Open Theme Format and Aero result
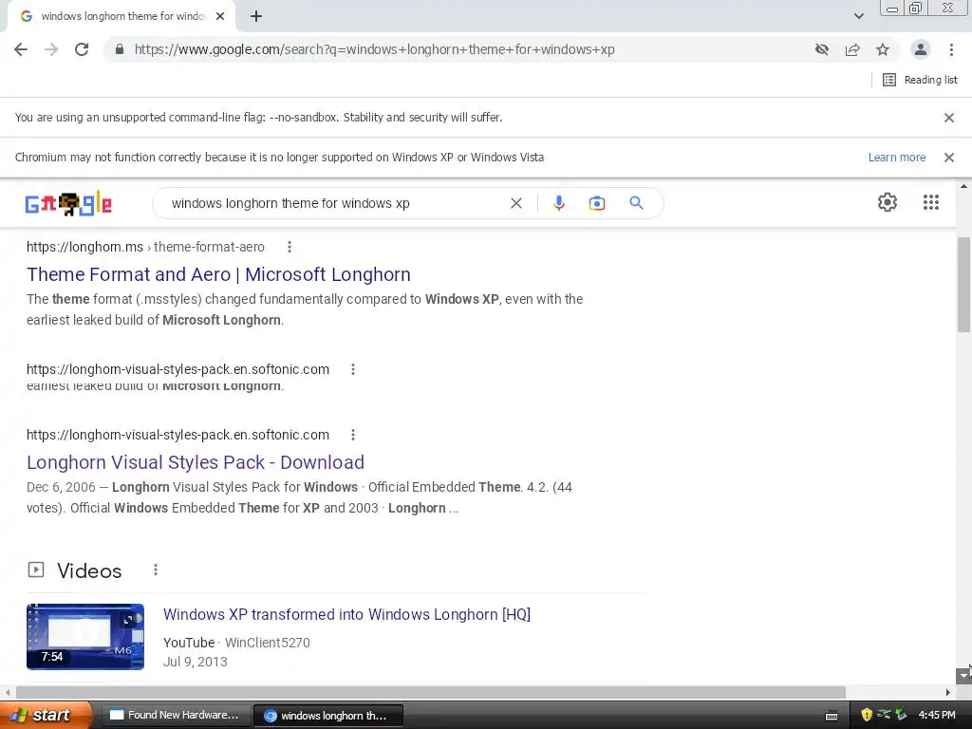Viewport: 972px width, 729px height. pyautogui.click(x=219, y=274)
